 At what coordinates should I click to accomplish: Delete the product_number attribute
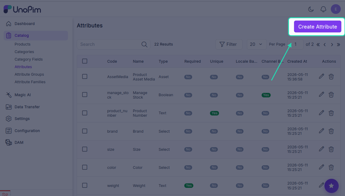(x=331, y=113)
